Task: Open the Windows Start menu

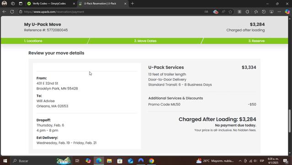Action: tap(5, 161)
